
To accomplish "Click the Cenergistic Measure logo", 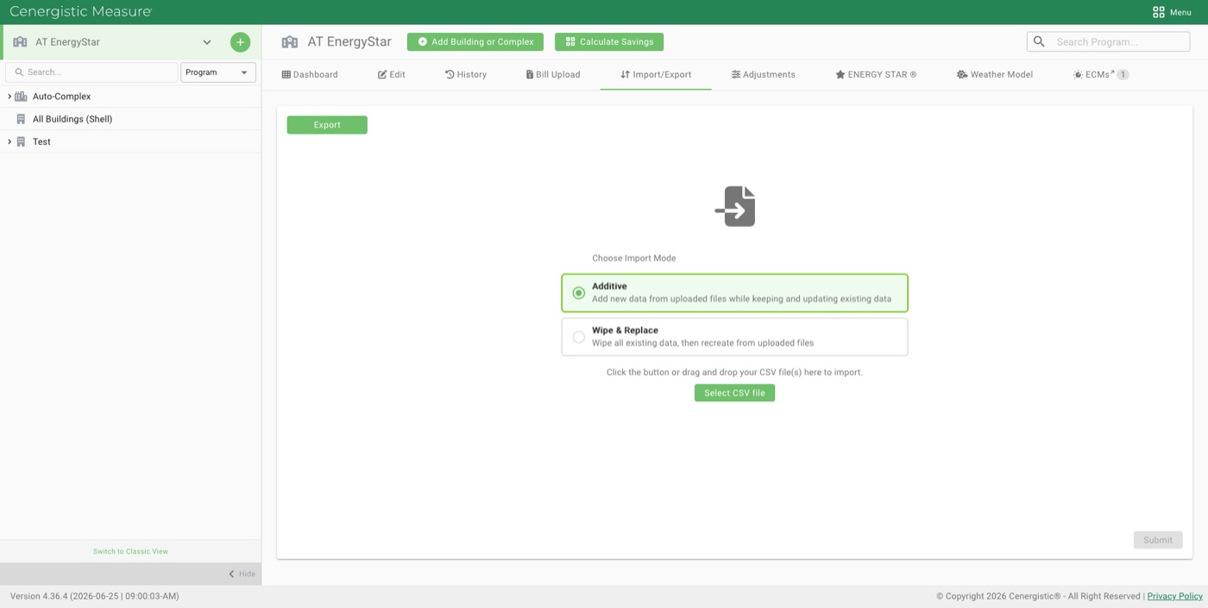I will (x=80, y=12).
